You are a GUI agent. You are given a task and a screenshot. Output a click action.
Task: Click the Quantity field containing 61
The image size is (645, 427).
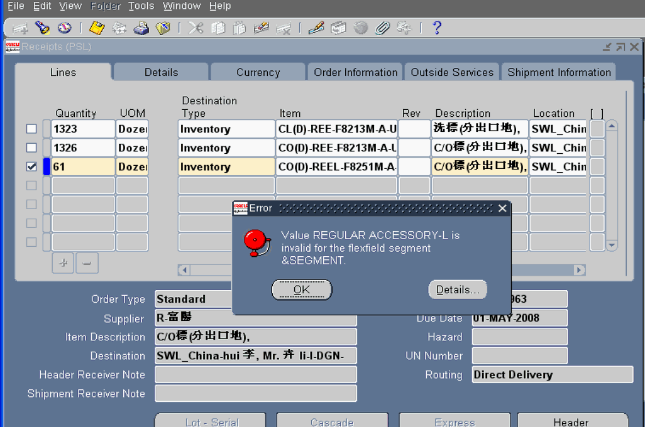[x=83, y=167]
